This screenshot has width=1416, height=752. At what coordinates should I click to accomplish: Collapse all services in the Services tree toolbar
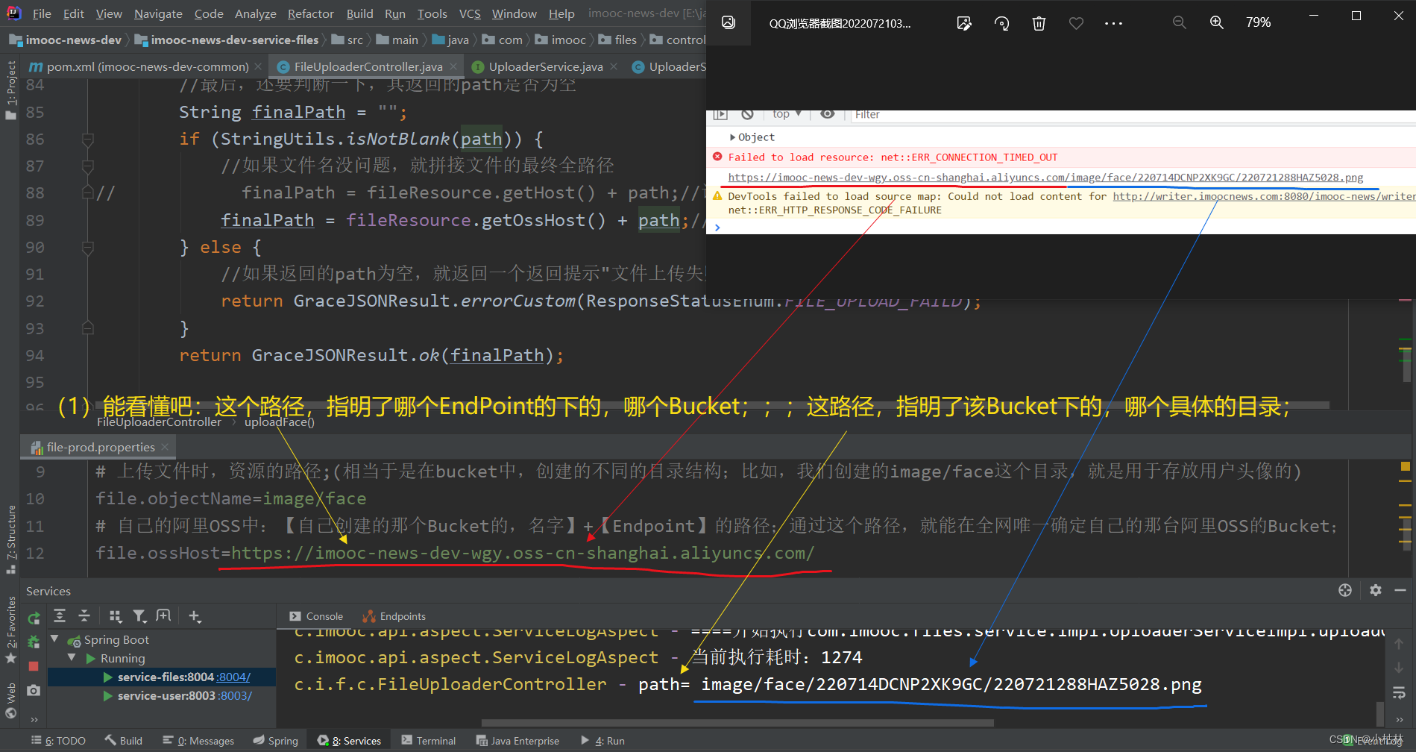click(x=84, y=615)
